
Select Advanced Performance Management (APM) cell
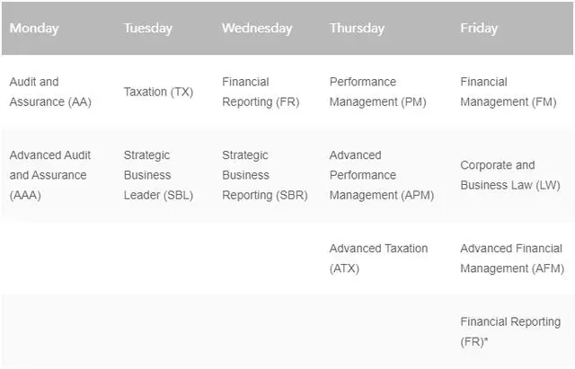click(x=382, y=175)
